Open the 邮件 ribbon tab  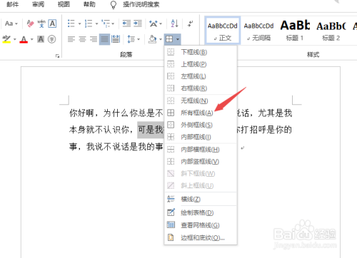12,4
